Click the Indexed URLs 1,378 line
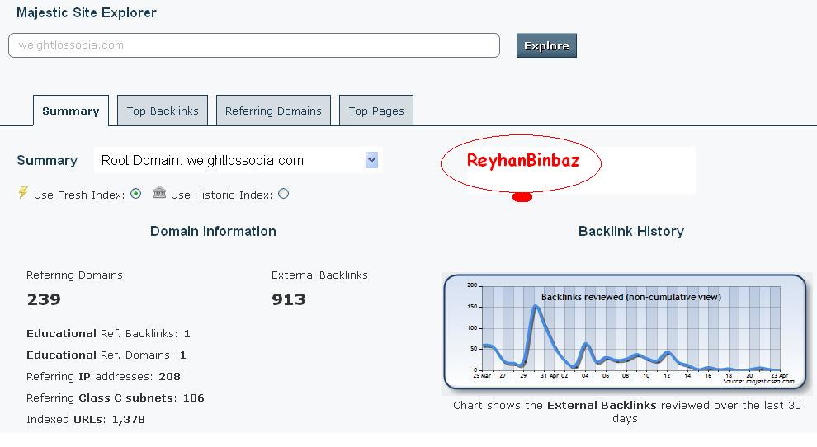Screen dimensions: 817x447 pos(86,419)
